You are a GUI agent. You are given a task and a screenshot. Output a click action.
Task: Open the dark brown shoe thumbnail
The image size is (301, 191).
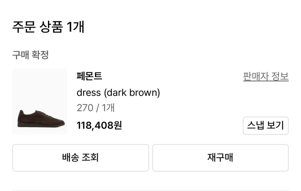[40, 101]
